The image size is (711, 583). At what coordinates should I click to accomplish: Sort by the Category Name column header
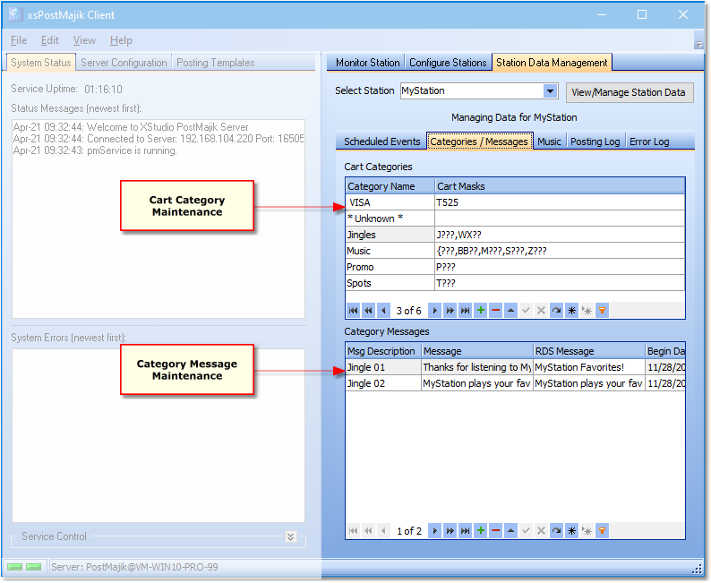[x=390, y=186]
